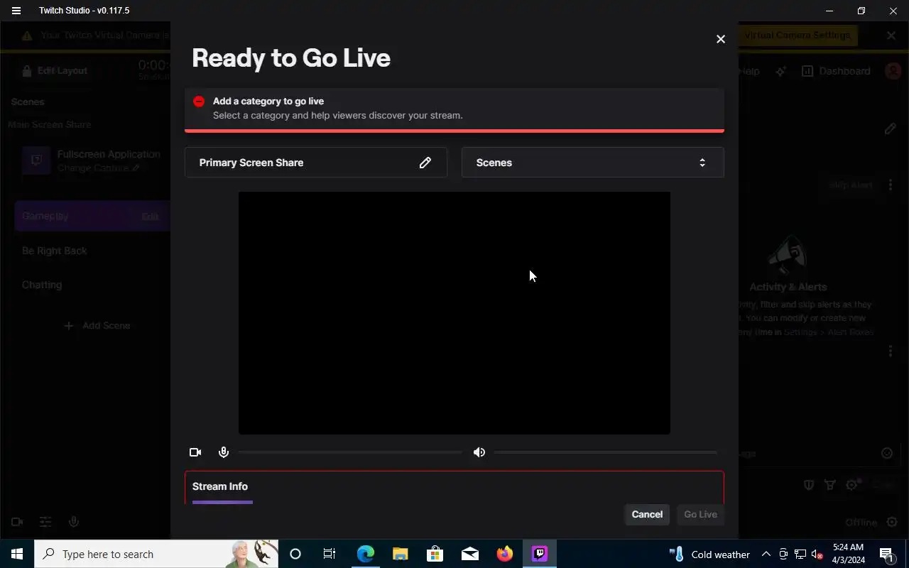Click the Activity & Alerts megaphone icon
This screenshot has height=568, width=909.
click(x=787, y=256)
